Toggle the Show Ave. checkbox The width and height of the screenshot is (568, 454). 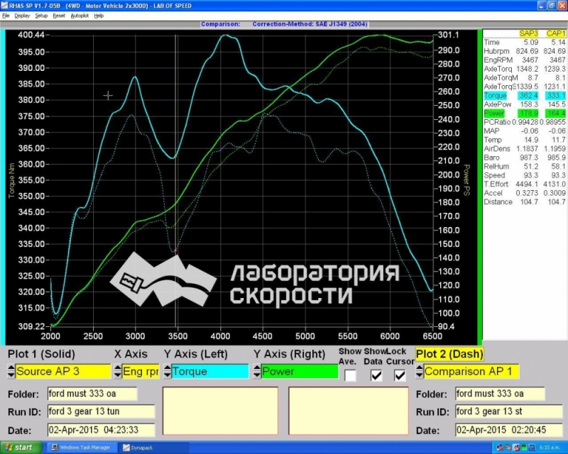[350, 375]
